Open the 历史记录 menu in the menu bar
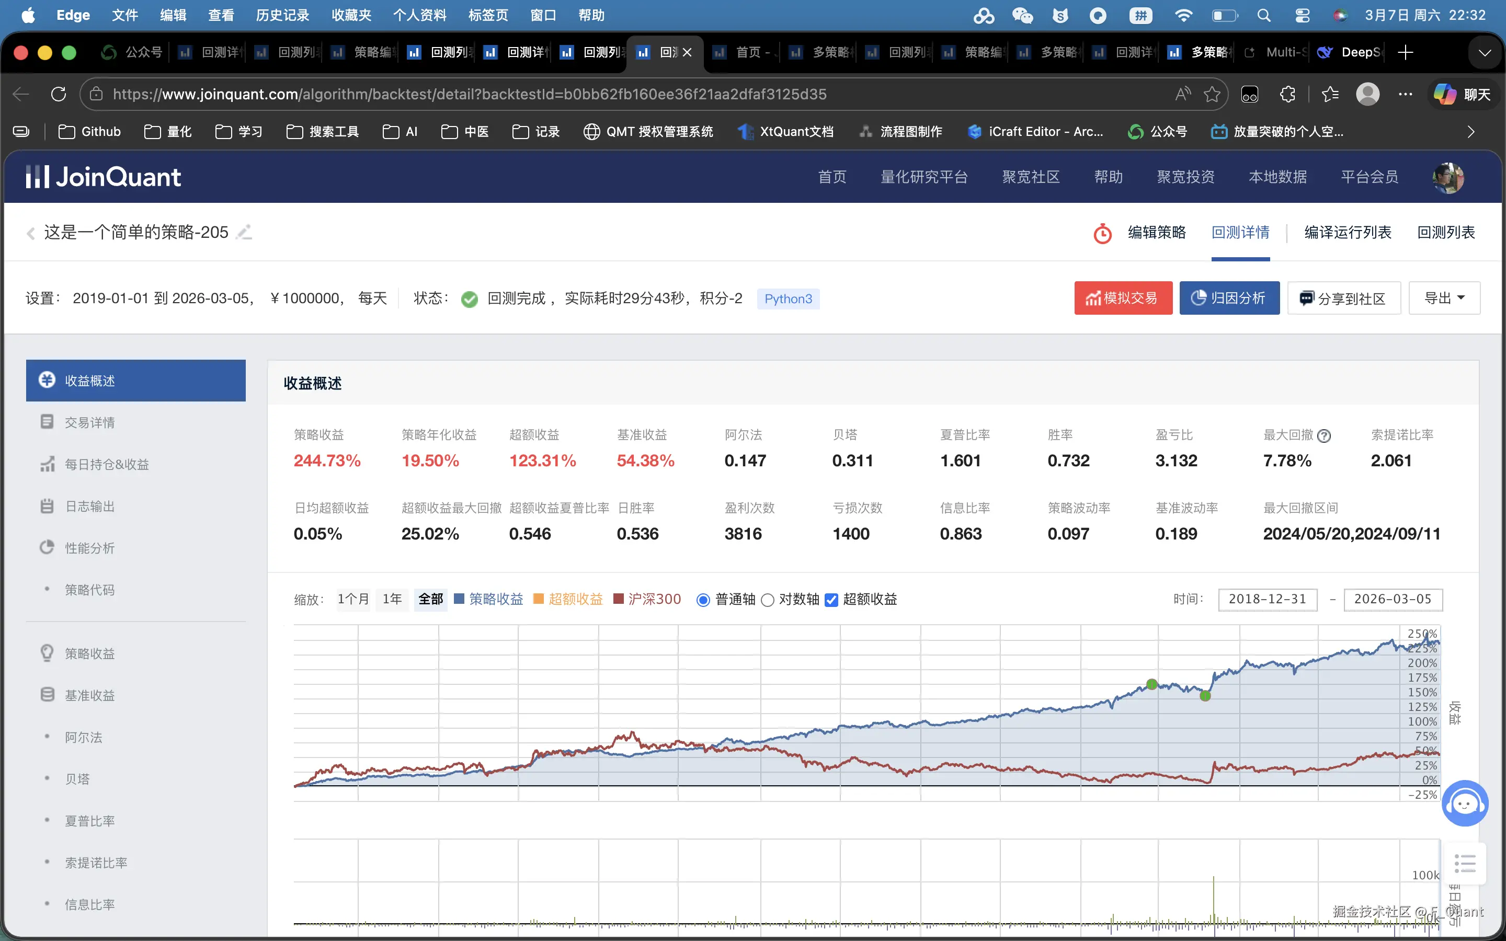 click(x=282, y=15)
